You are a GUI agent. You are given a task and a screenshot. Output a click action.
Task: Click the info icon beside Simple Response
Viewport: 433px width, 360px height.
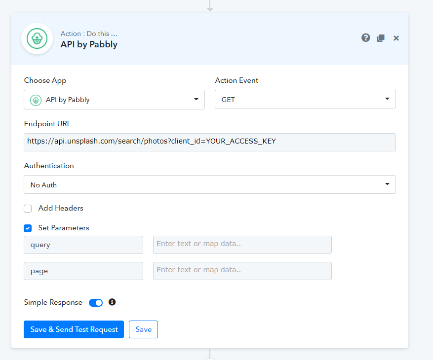click(x=112, y=302)
